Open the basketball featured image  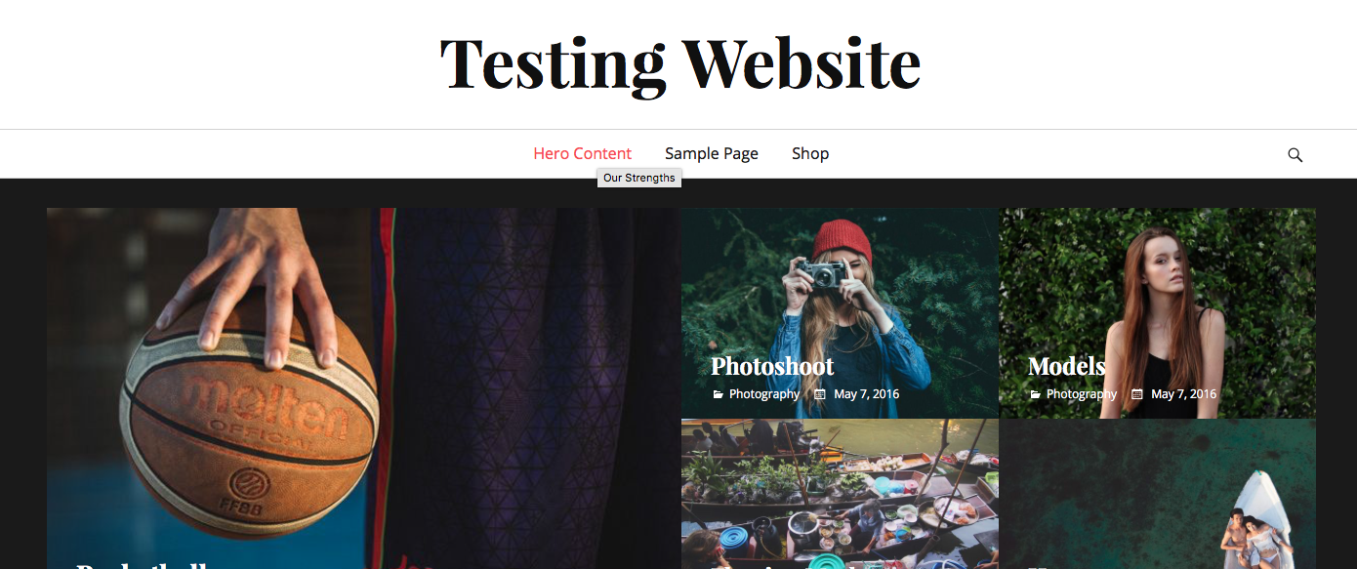[x=363, y=388]
